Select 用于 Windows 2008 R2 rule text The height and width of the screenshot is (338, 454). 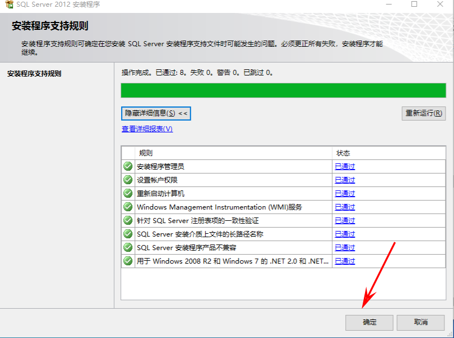click(233, 261)
